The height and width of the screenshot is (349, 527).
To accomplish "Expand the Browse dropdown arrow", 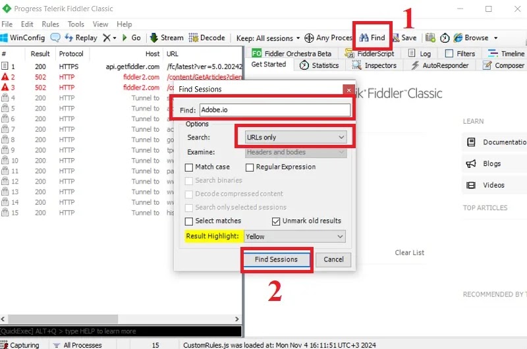I will click(x=496, y=38).
